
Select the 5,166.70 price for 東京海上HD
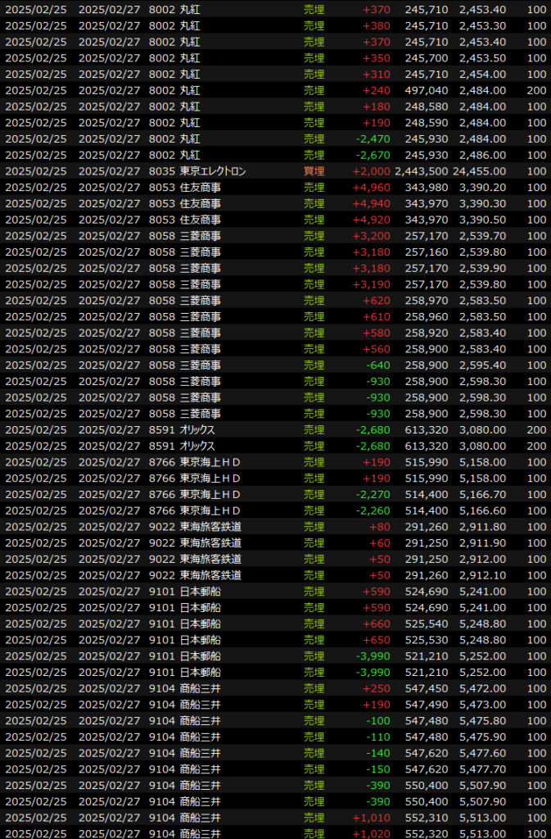coord(482,495)
